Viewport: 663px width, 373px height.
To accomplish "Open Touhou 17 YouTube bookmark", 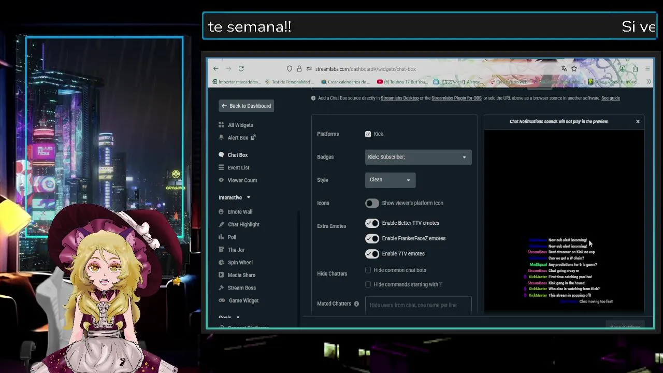I will [403, 82].
